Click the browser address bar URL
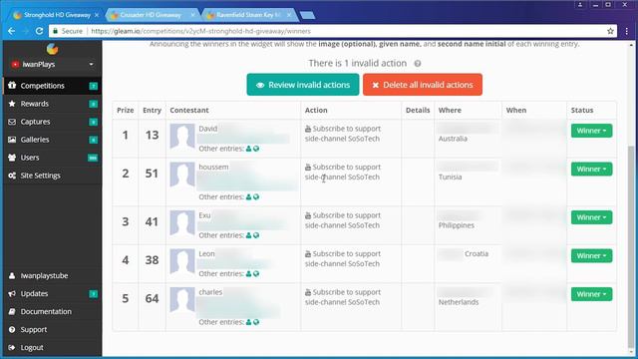Screen dimensions: 638x359 pos(200,31)
